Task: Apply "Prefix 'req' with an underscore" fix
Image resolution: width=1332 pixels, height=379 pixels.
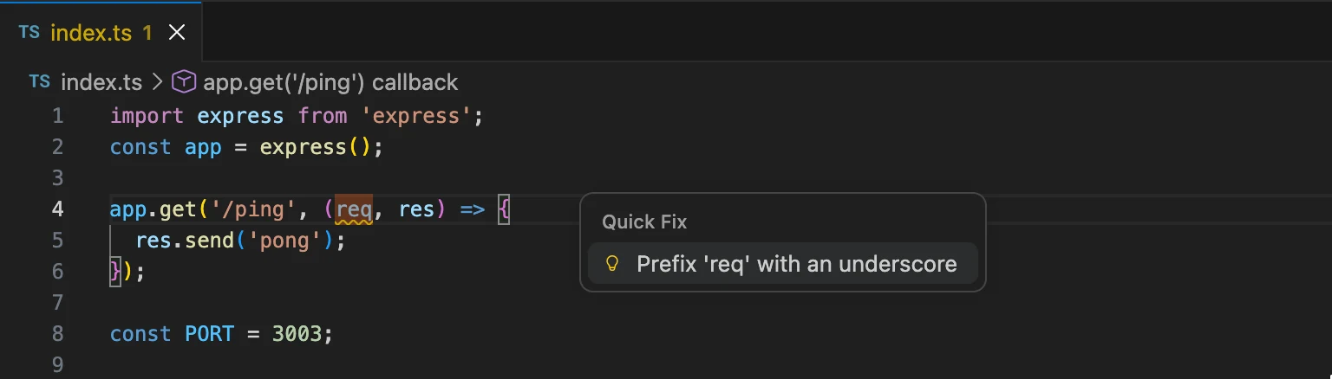Action: [783, 264]
